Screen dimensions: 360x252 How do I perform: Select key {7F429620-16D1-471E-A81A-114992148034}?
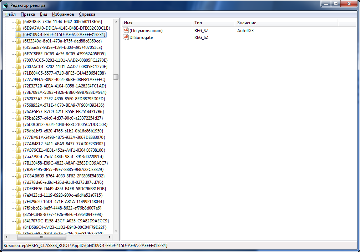pyautogui.click(x=64, y=202)
